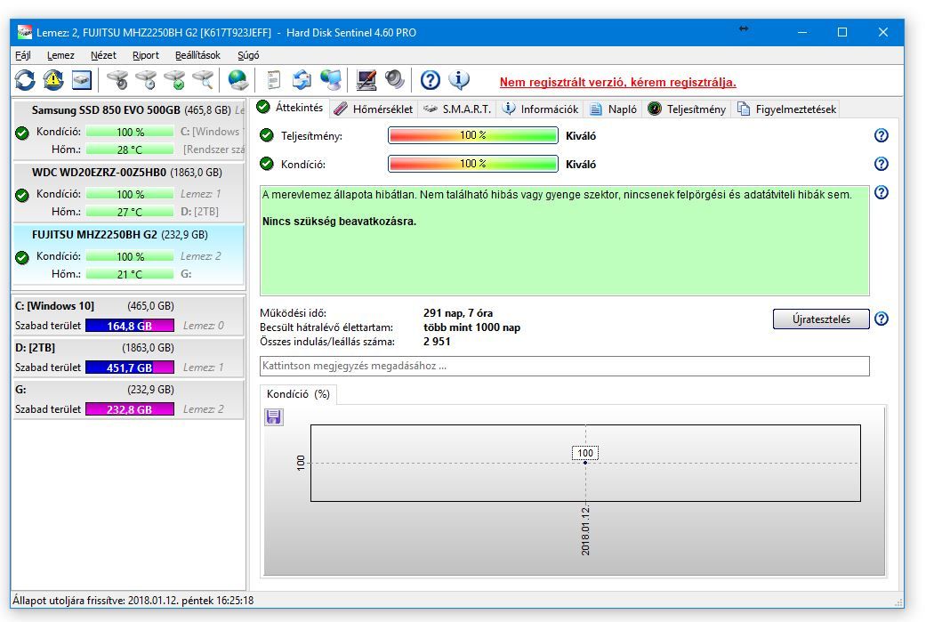
Task: Open the Figyelmeztetések tab
Action: tap(786, 109)
